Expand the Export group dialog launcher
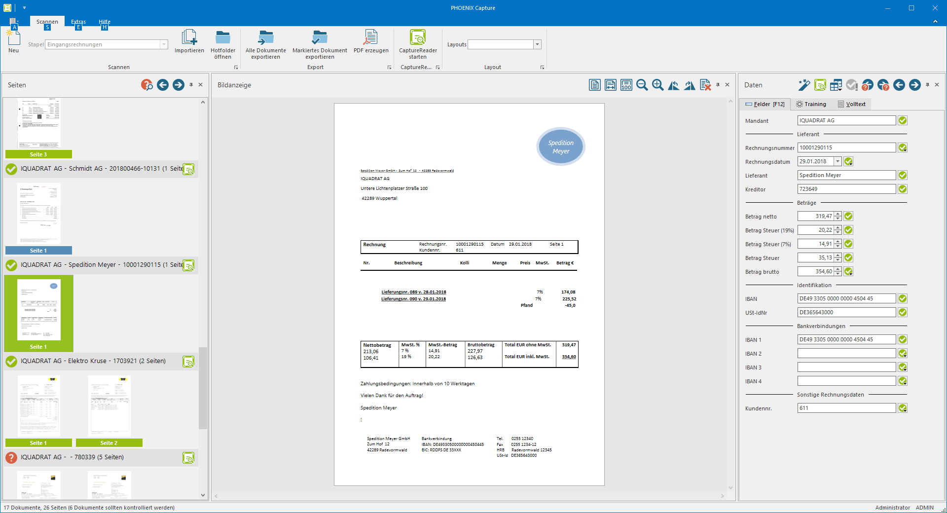 pyautogui.click(x=389, y=68)
